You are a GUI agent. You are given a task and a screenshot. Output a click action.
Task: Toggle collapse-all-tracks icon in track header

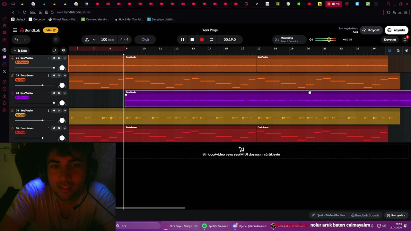(64, 51)
